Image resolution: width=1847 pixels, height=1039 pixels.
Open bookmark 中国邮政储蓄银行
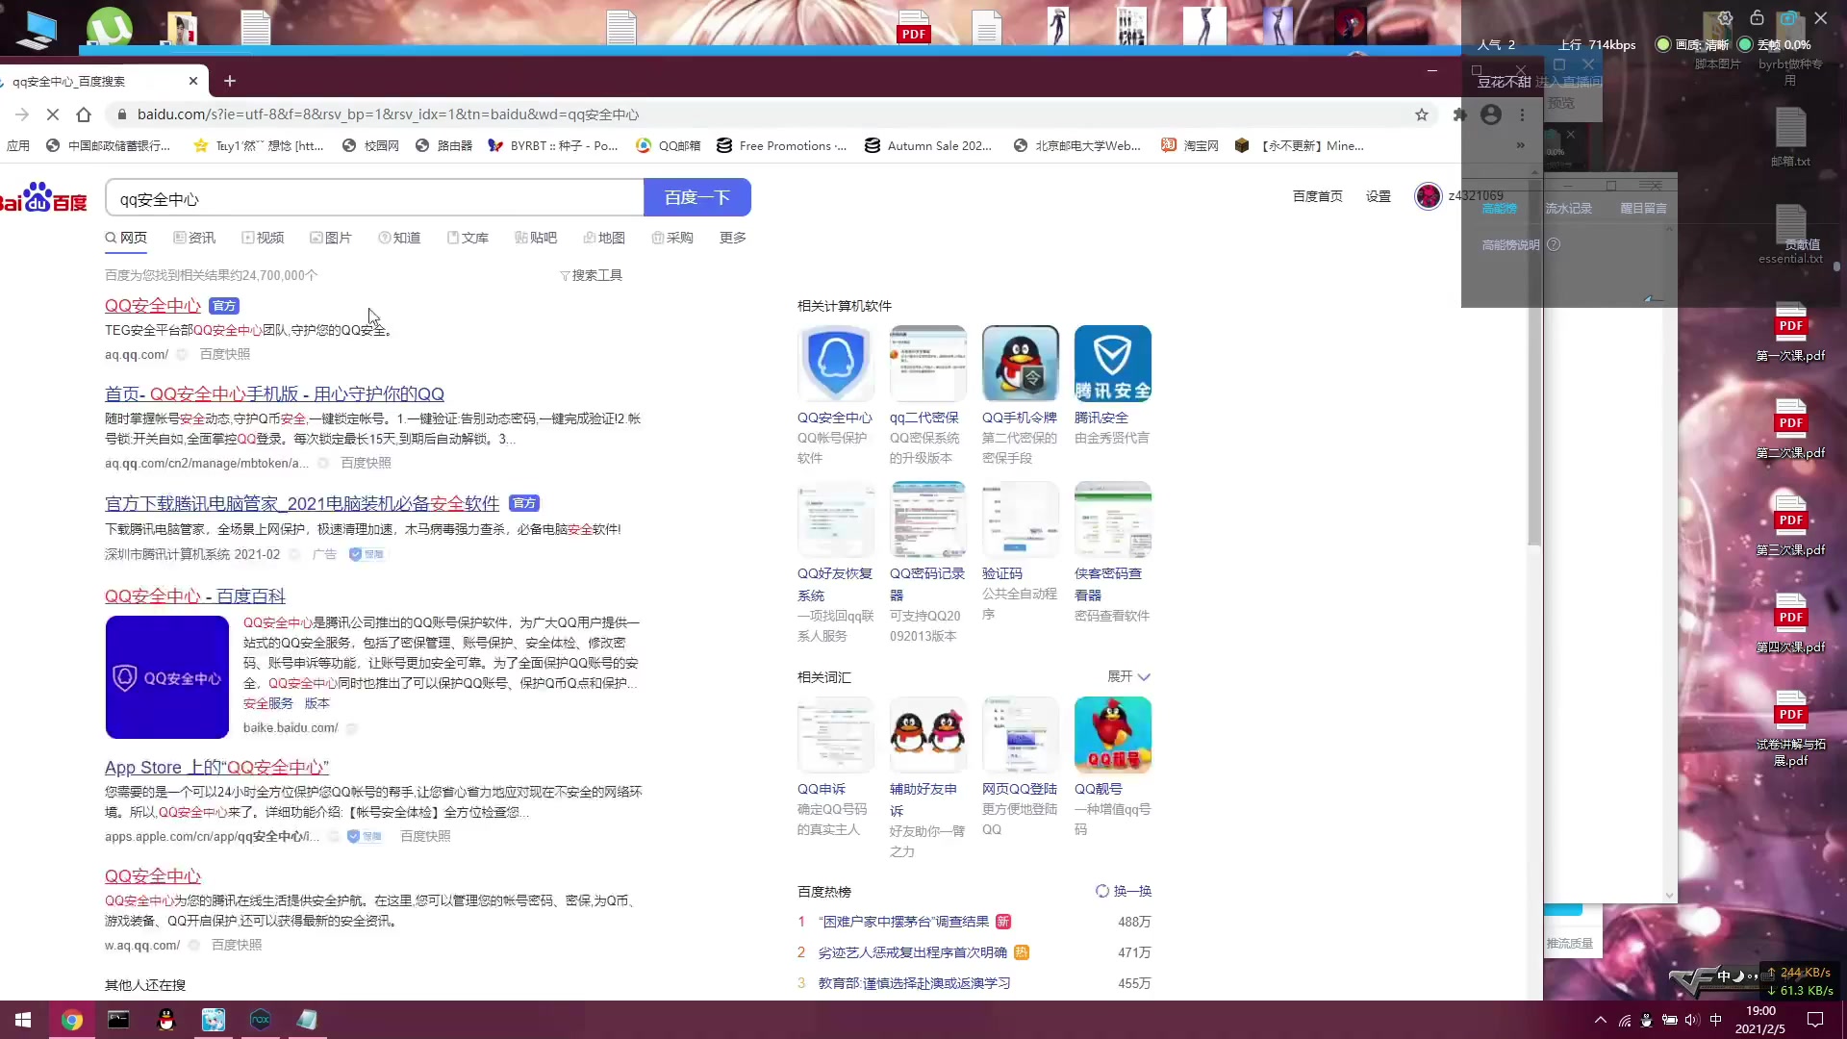tap(108, 146)
